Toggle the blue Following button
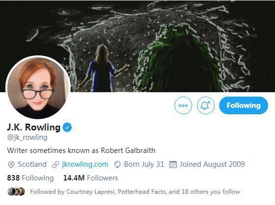This screenshot has height=205, width=275. [244, 105]
